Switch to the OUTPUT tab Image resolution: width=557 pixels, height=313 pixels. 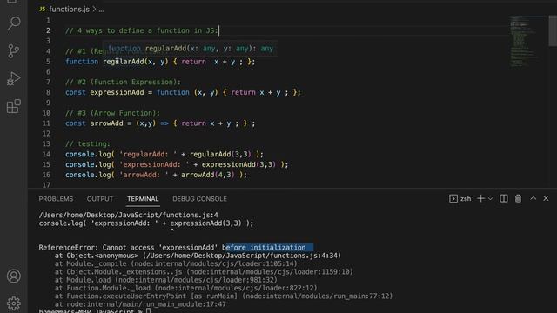tap(100, 199)
